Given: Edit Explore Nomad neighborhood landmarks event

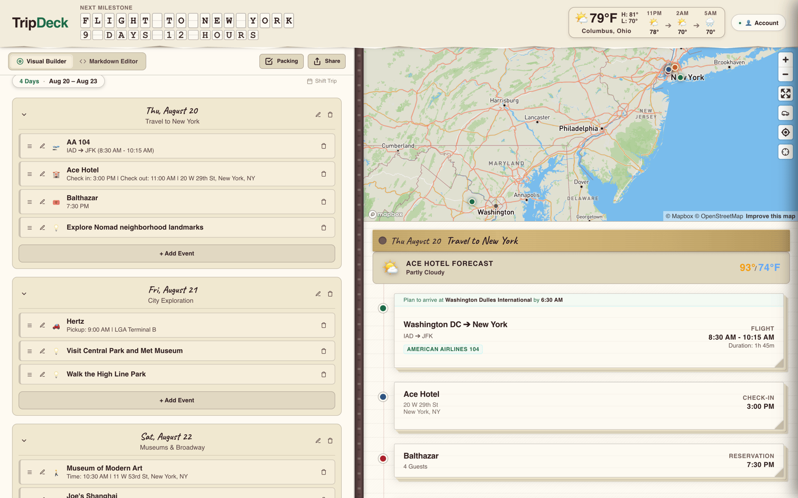Looking at the screenshot, I should (42, 228).
